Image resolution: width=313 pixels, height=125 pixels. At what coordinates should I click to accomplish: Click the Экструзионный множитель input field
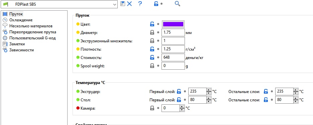point(173,41)
